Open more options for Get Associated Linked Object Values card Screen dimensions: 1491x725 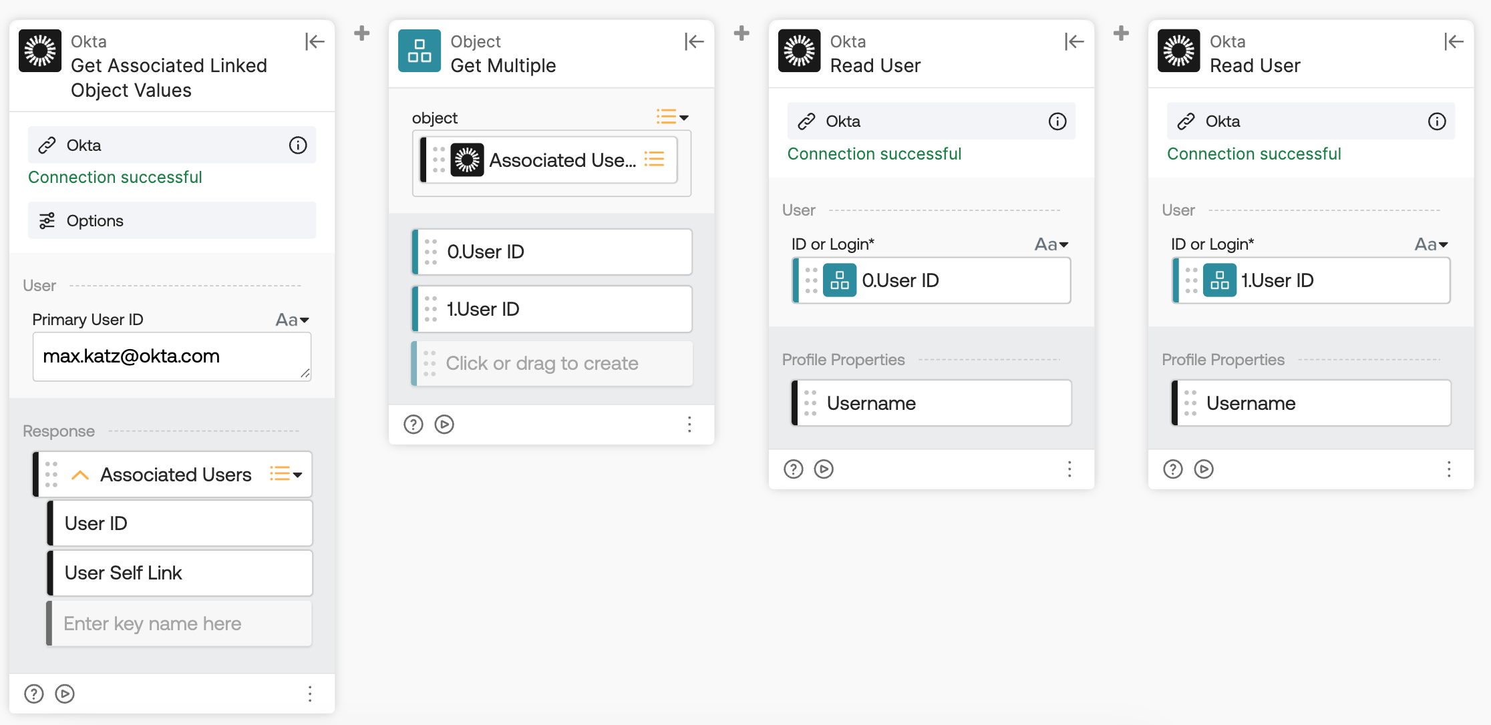coord(310,694)
